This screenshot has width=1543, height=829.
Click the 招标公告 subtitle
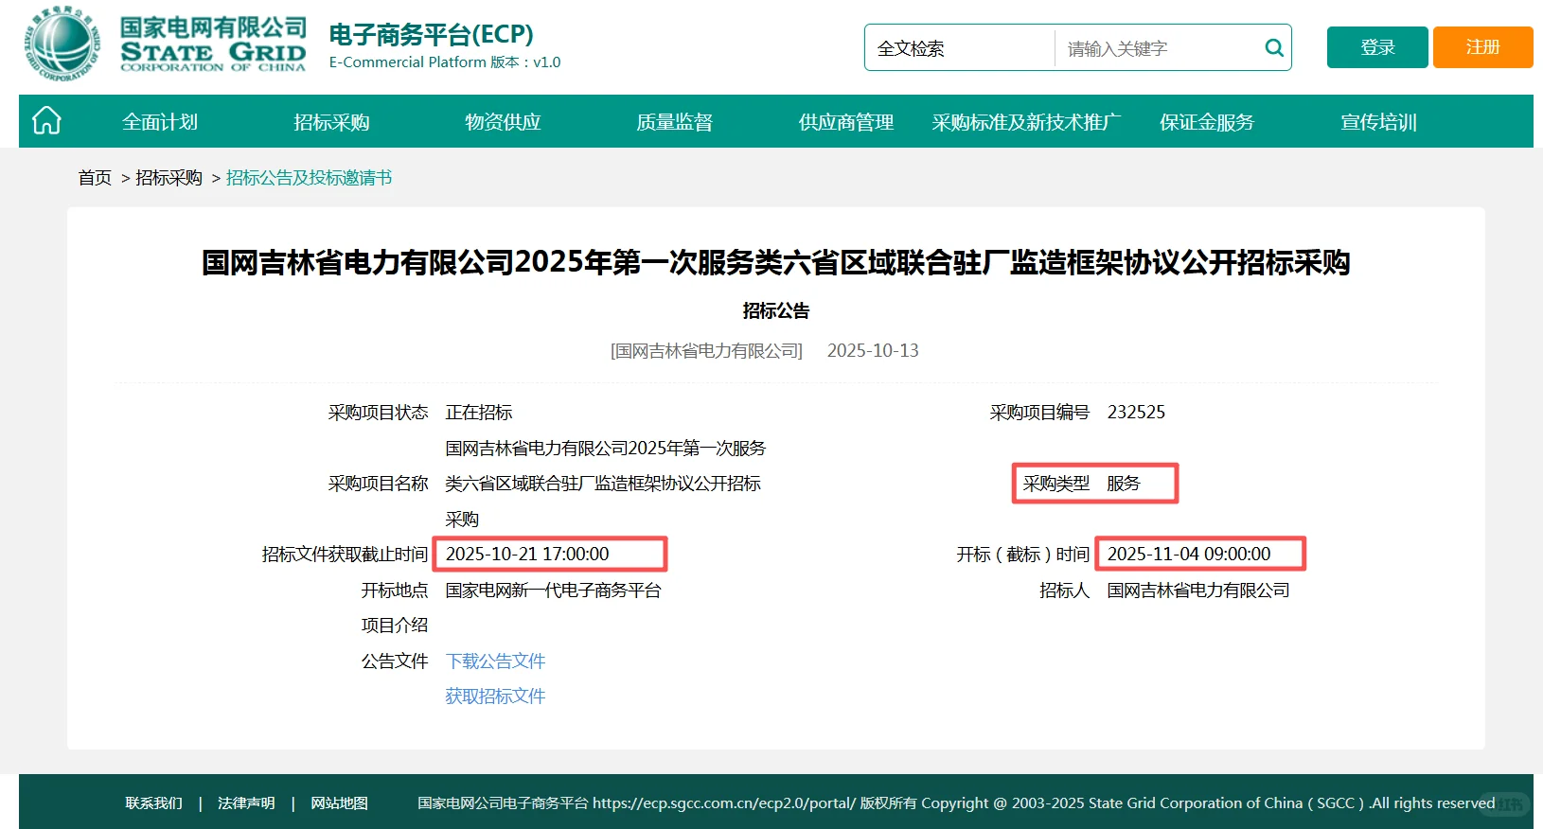click(x=776, y=311)
